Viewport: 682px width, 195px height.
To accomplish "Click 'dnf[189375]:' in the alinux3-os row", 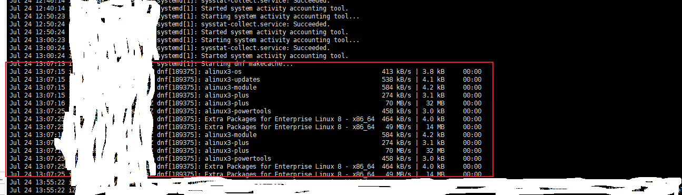I will pyautogui.click(x=179, y=72).
